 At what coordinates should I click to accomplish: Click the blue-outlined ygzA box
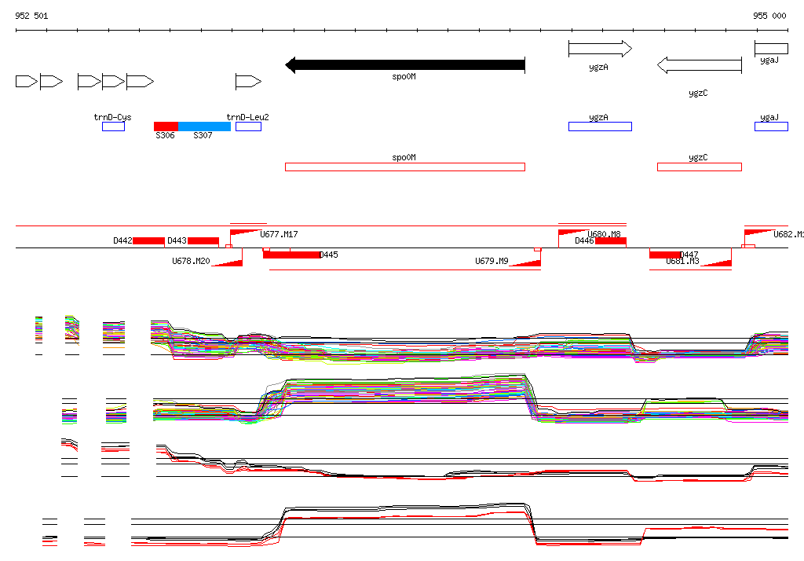click(x=600, y=126)
